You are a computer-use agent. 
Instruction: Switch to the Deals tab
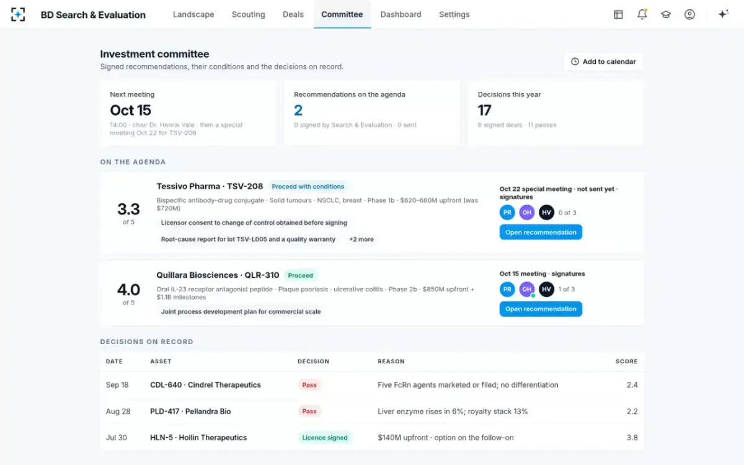293,14
